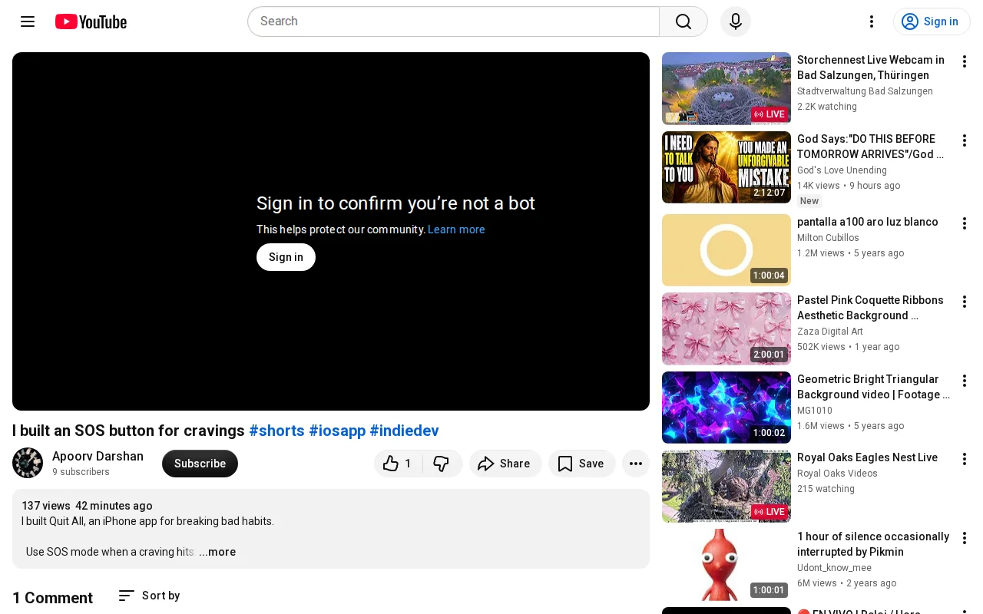Open Geometric Bright Triangular thumbnail

point(726,408)
